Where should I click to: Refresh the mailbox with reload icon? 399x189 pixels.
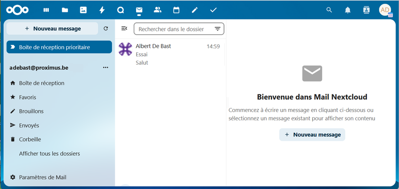point(106,29)
